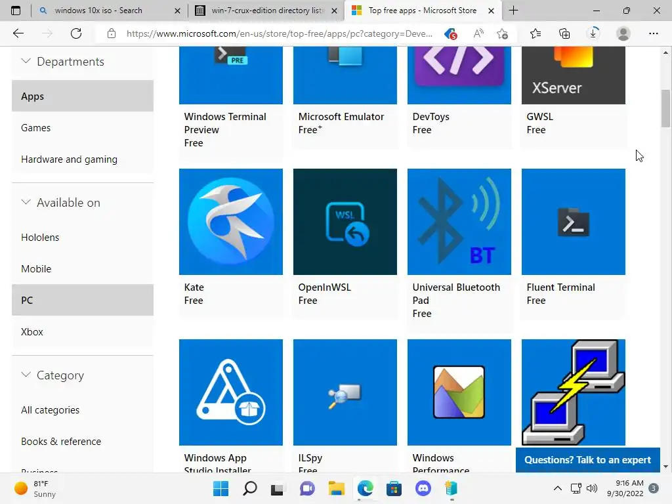The height and width of the screenshot is (504, 672).
Task: Open the Kate app tile image
Action: click(x=230, y=222)
